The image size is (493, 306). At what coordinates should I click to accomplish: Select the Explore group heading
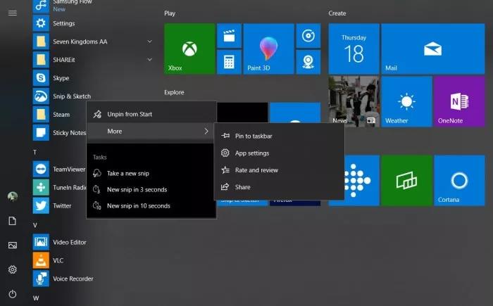(174, 92)
